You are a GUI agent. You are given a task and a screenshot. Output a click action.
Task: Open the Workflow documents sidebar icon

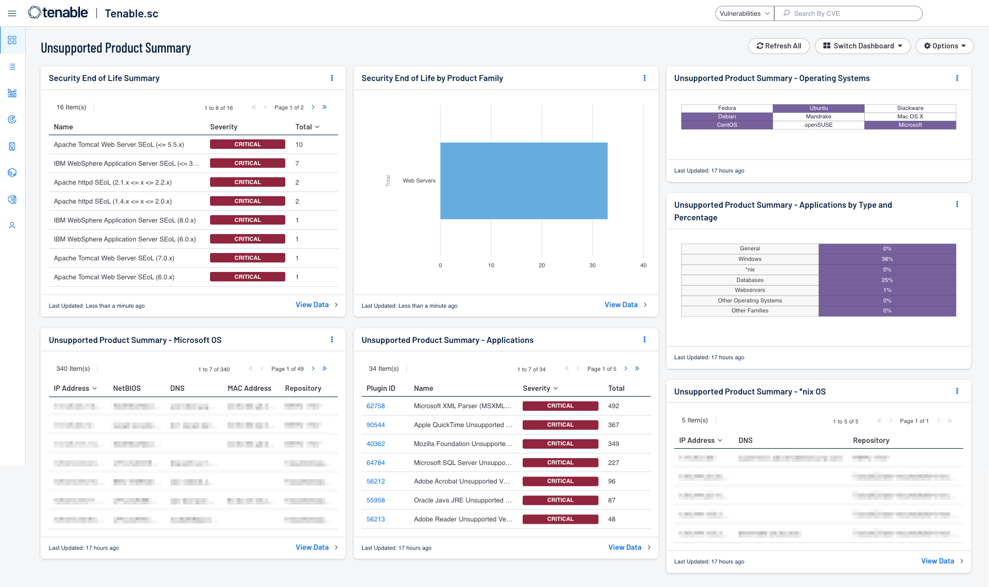12,199
